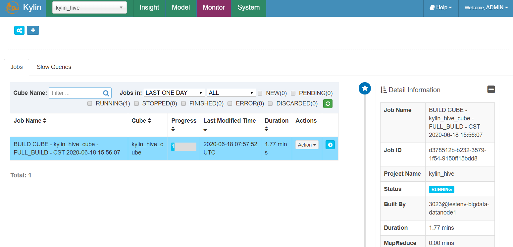Screen dimensions: 513x247
Task: Expand the Help menu
Action: pos(441,8)
